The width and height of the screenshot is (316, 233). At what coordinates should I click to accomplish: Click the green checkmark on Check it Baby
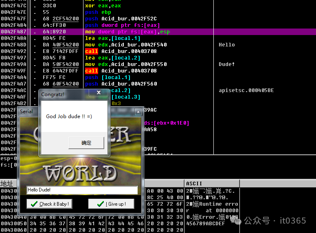click(x=34, y=204)
